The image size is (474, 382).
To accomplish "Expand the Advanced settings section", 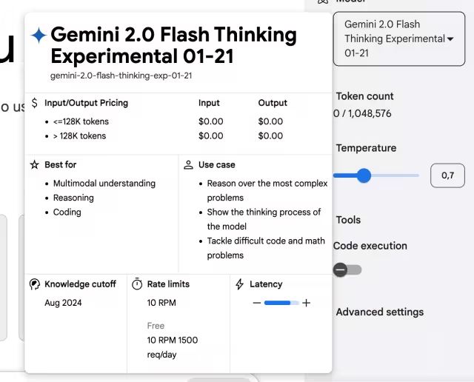I will coord(379,312).
